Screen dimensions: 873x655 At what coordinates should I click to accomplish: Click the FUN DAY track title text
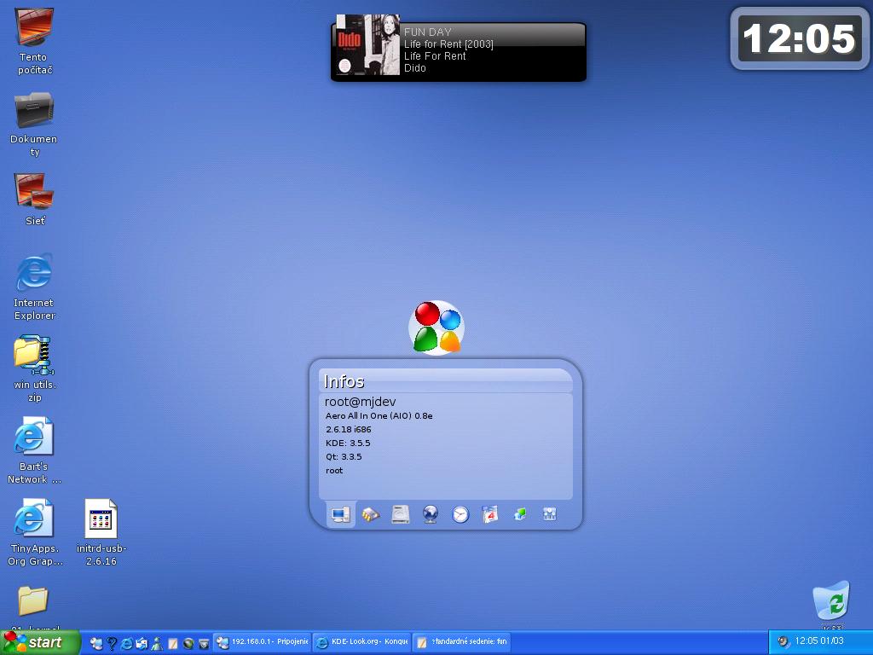click(x=428, y=32)
